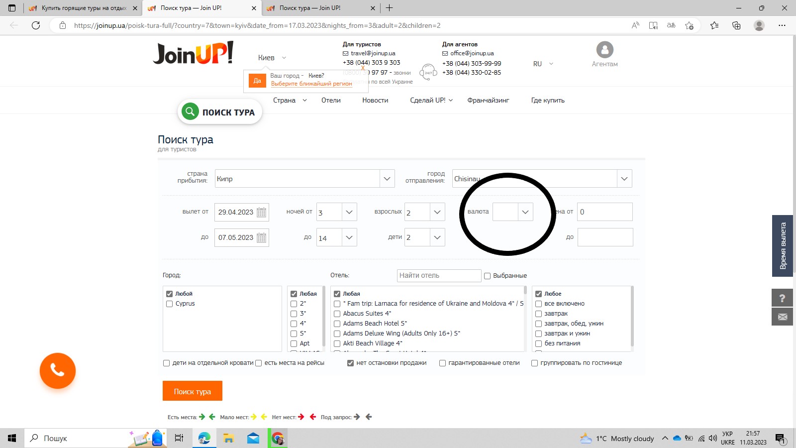This screenshot has width=796, height=448.
Task: Expand the взрослых count dropdown
Action: [437, 212]
